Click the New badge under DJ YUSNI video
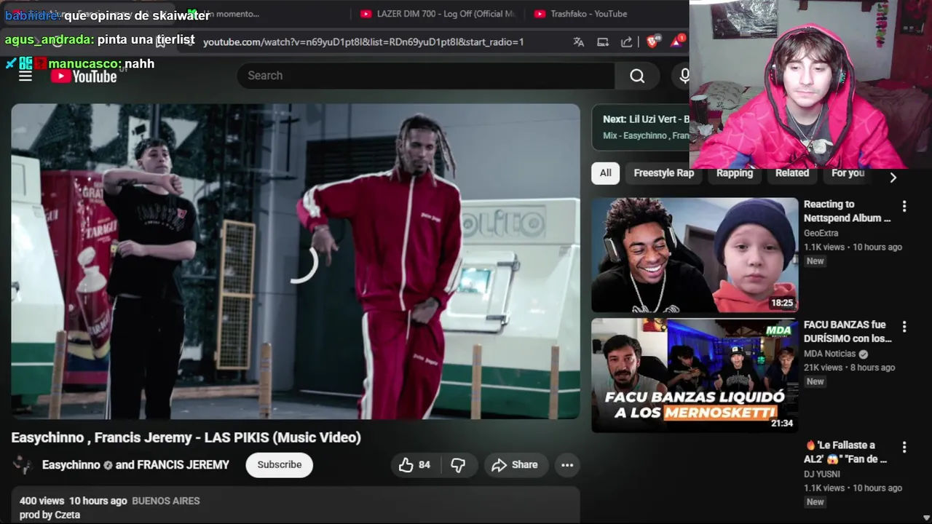Image resolution: width=932 pixels, height=524 pixels. click(x=815, y=502)
